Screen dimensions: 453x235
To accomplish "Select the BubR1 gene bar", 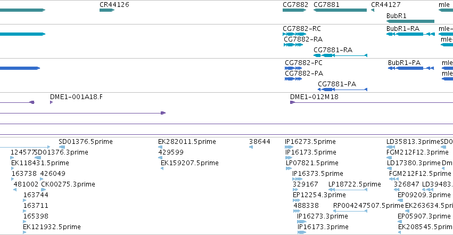I will [x=410, y=21].
